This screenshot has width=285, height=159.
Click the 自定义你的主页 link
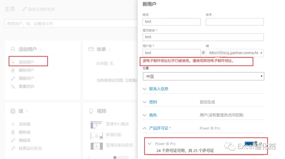(41, 9)
